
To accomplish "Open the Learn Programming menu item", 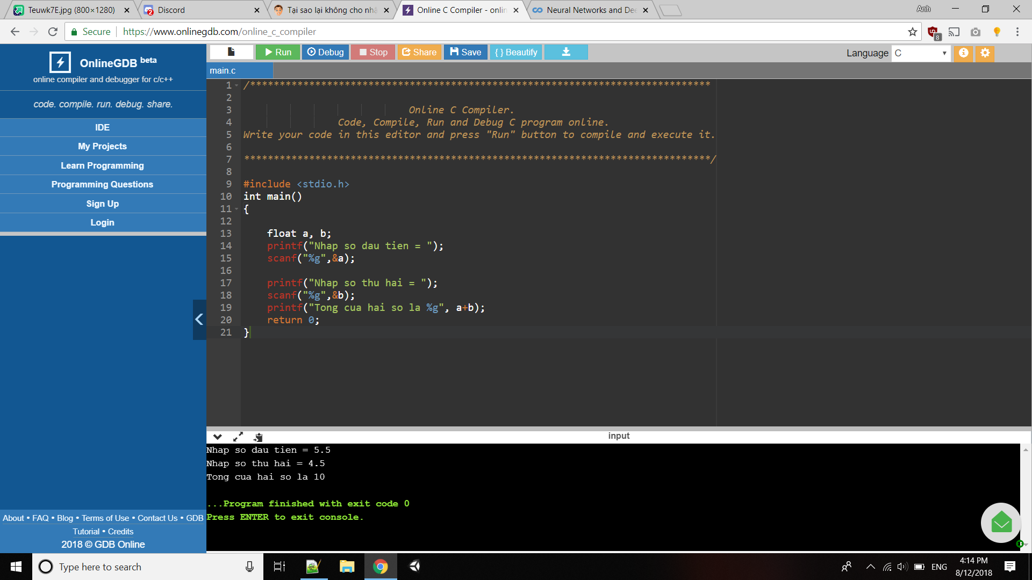I will pos(102,165).
